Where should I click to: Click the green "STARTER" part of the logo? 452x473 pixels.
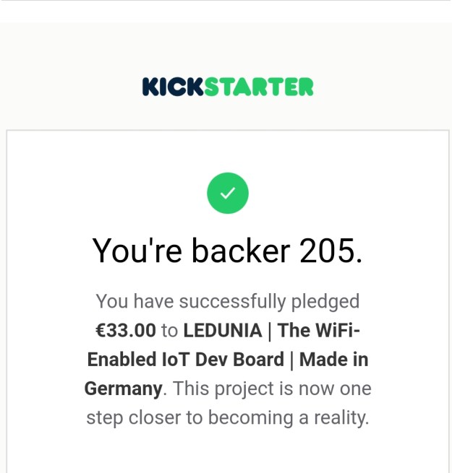259,87
